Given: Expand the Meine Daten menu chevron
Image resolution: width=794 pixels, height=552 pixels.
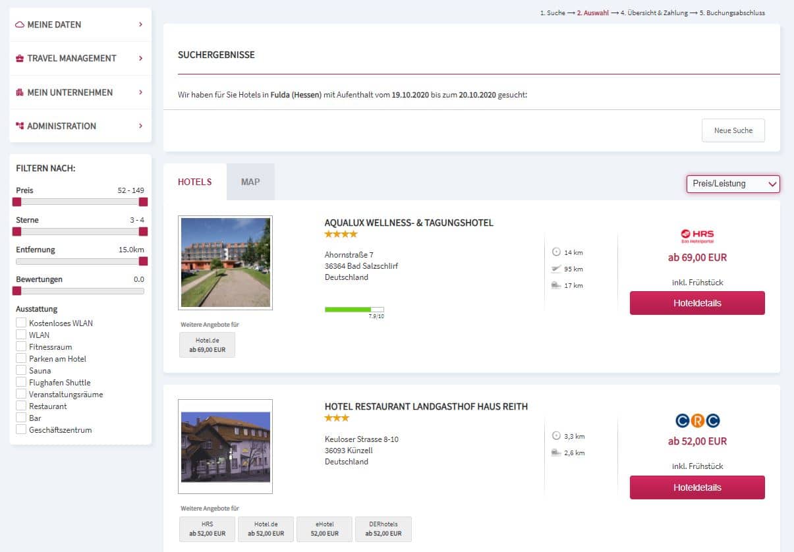Looking at the screenshot, I should pyautogui.click(x=140, y=25).
